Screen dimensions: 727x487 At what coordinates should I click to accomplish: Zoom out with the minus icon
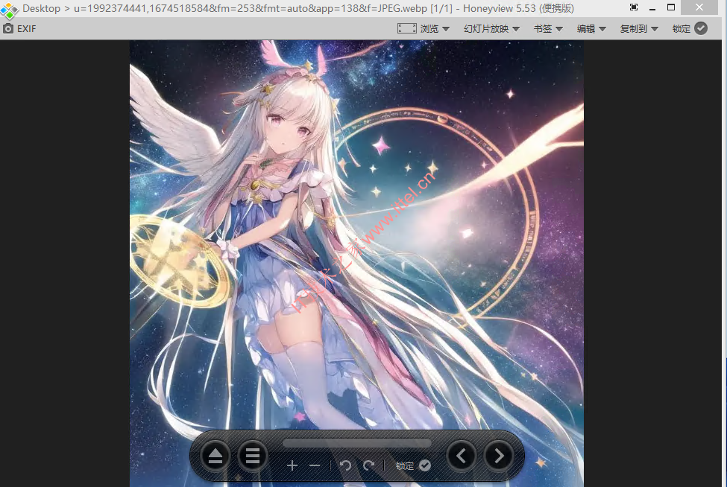[x=315, y=465]
